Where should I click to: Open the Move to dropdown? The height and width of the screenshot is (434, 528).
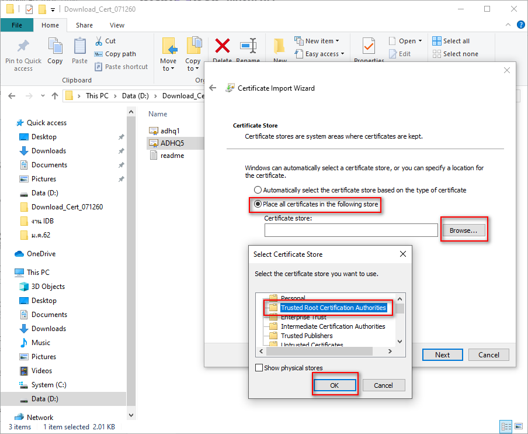tap(168, 65)
